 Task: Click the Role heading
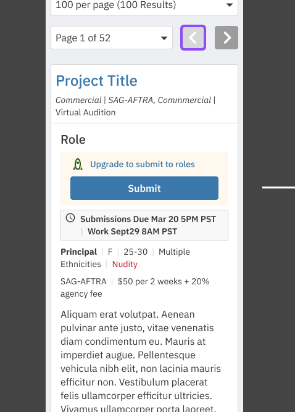pos(73,139)
